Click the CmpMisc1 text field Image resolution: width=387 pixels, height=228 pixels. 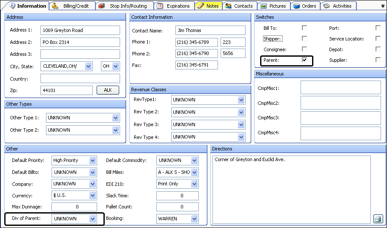341,88
